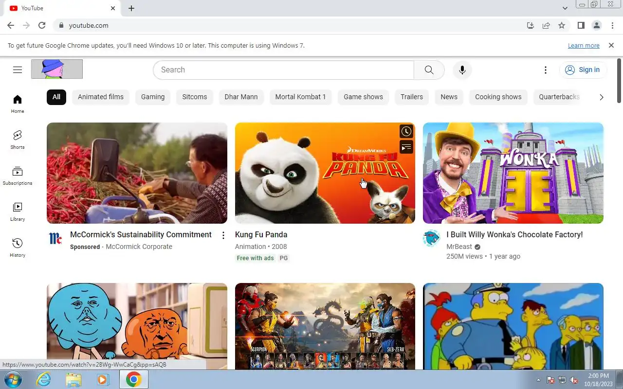
Task: Open MrBeast channel avatar
Action: [432, 238]
